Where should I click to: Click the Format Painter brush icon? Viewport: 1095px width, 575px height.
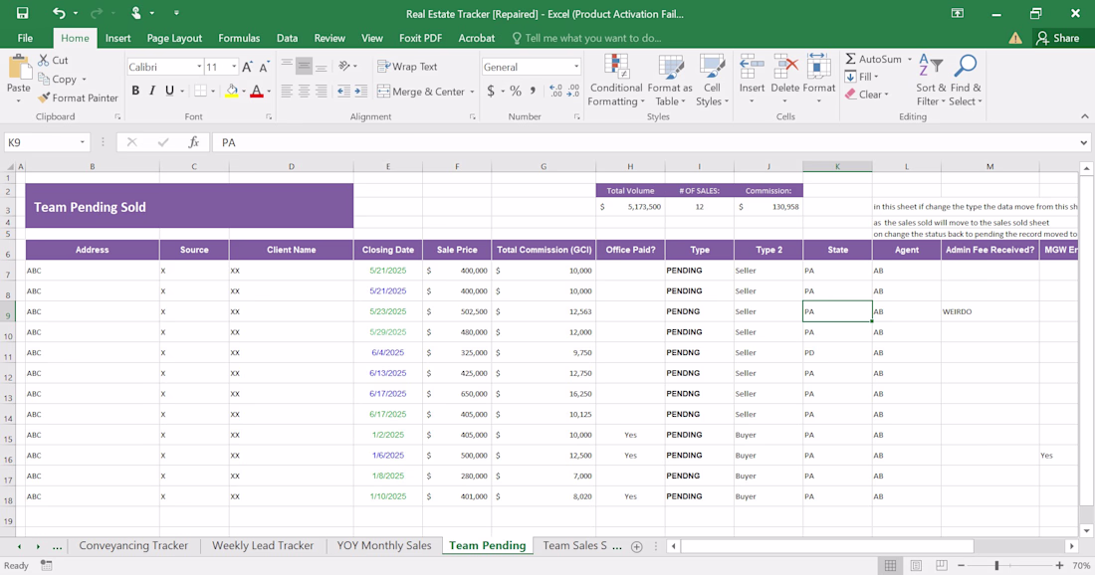coord(45,97)
